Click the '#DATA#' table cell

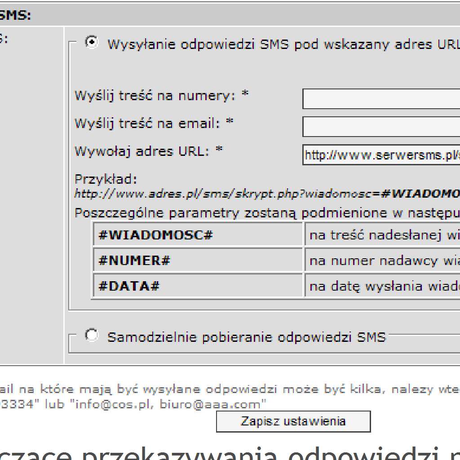coord(198,285)
